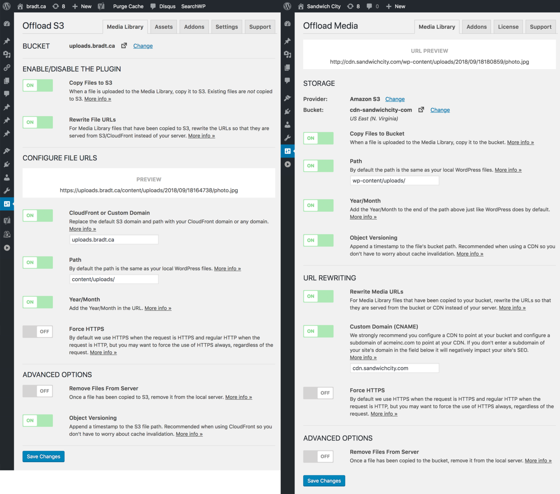Open Posts pin icon in Sandwich City sidebar
The image size is (560, 494).
click(287, 41)
